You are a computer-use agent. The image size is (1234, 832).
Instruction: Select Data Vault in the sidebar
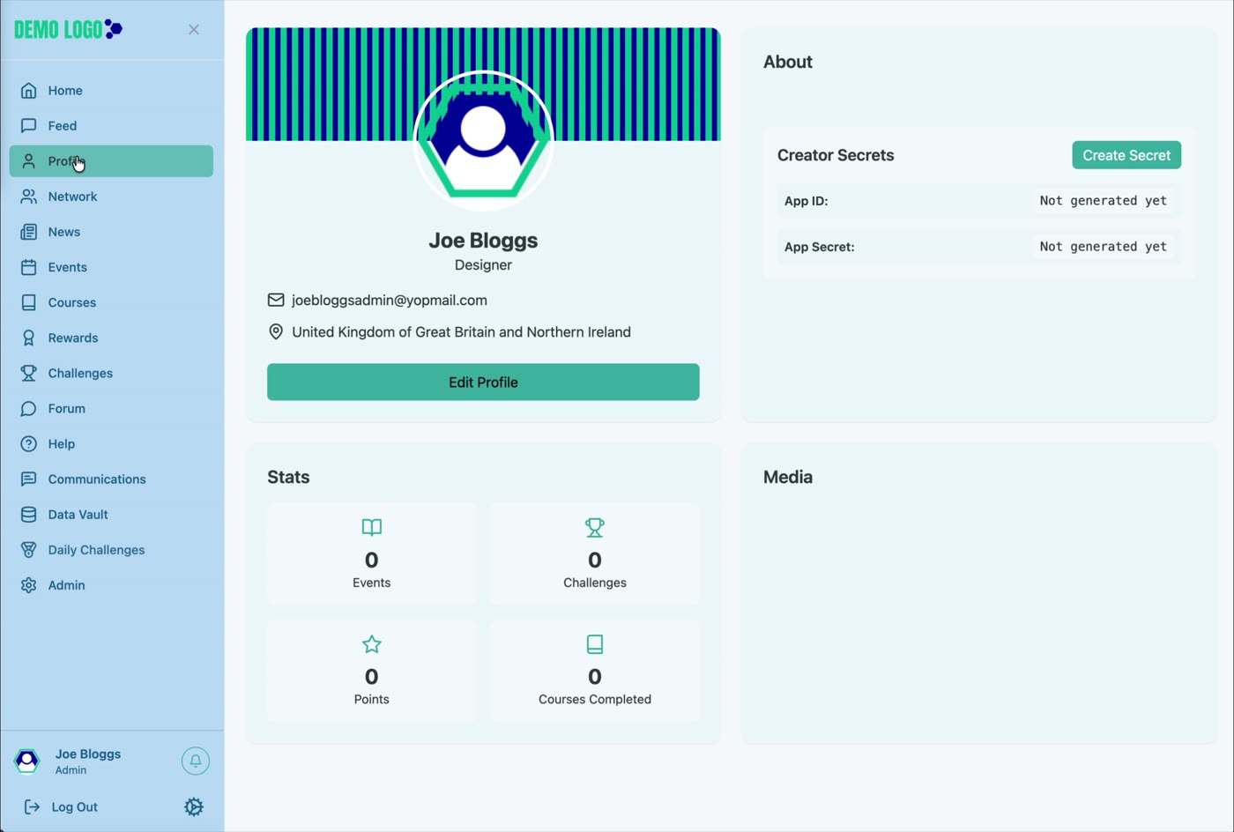(111, 514)
